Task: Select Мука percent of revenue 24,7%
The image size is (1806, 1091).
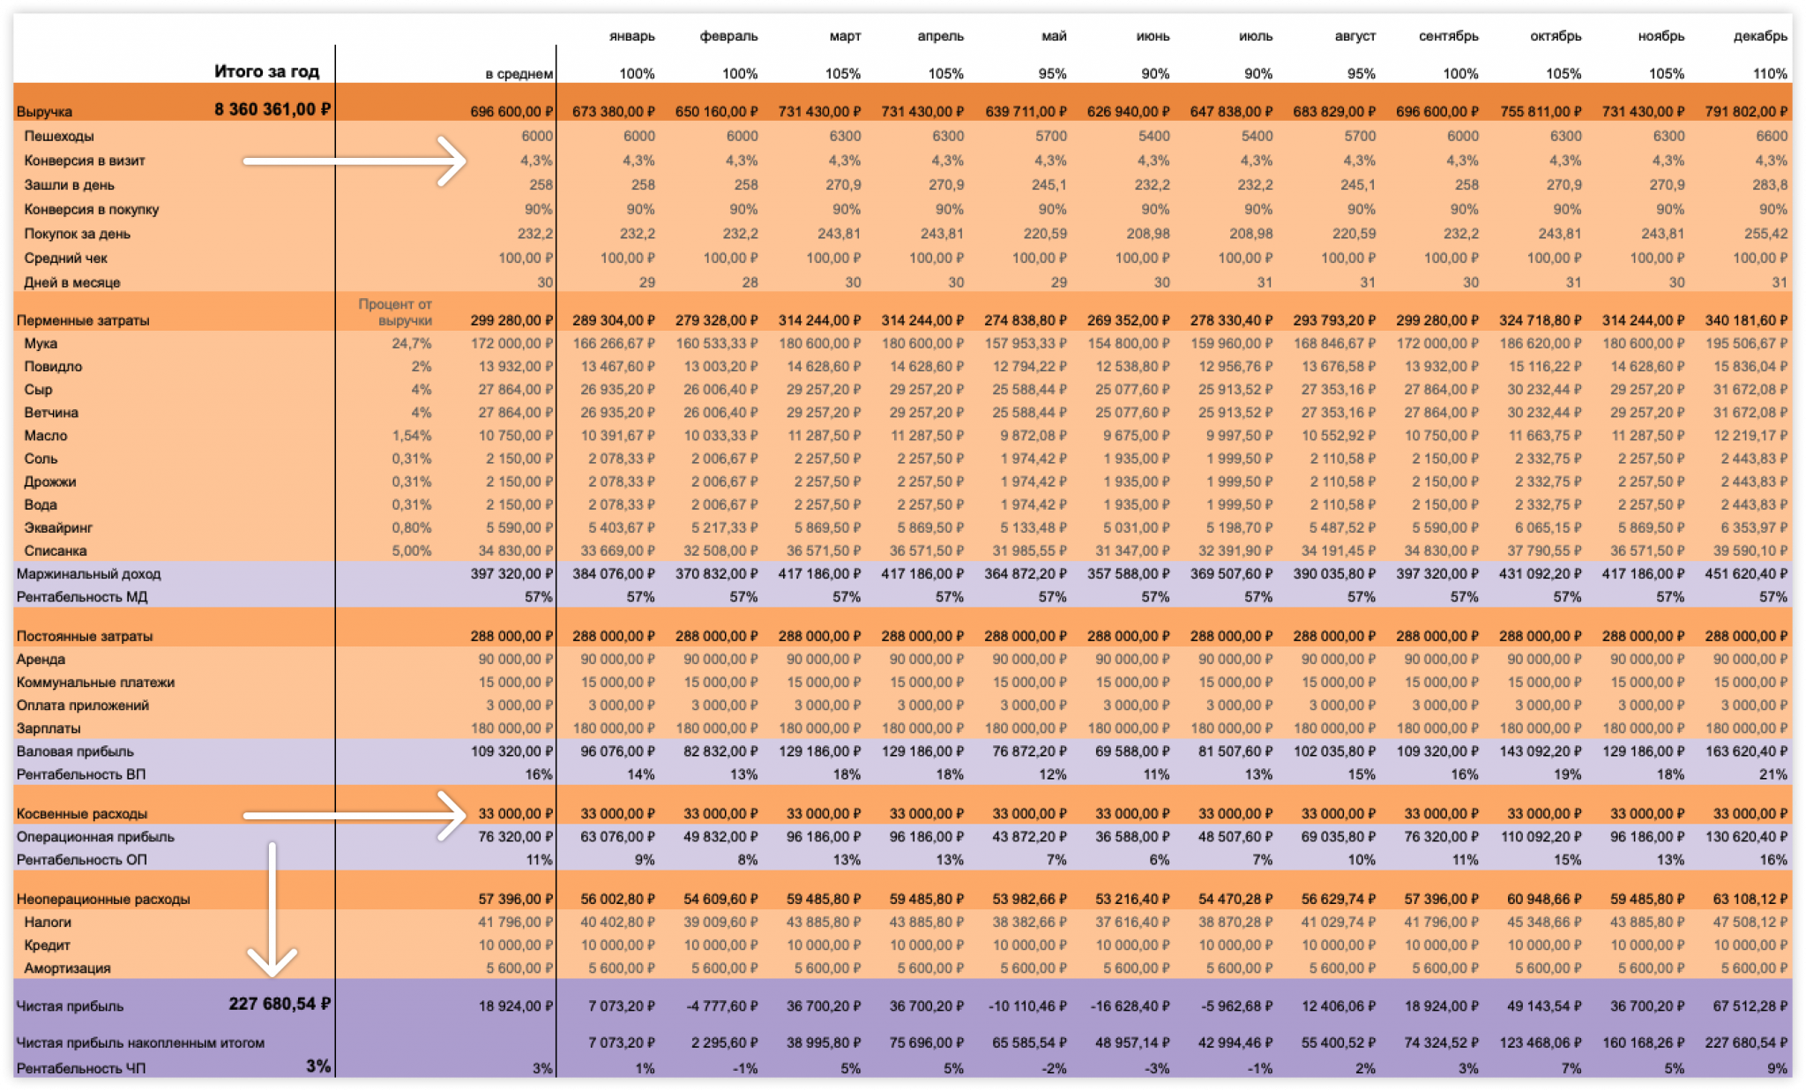Action: [411, 343]
